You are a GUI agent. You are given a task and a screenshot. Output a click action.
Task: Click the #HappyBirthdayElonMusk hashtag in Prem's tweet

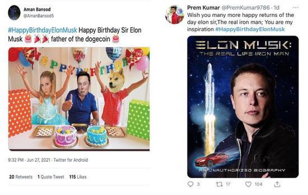pos(250,29)
